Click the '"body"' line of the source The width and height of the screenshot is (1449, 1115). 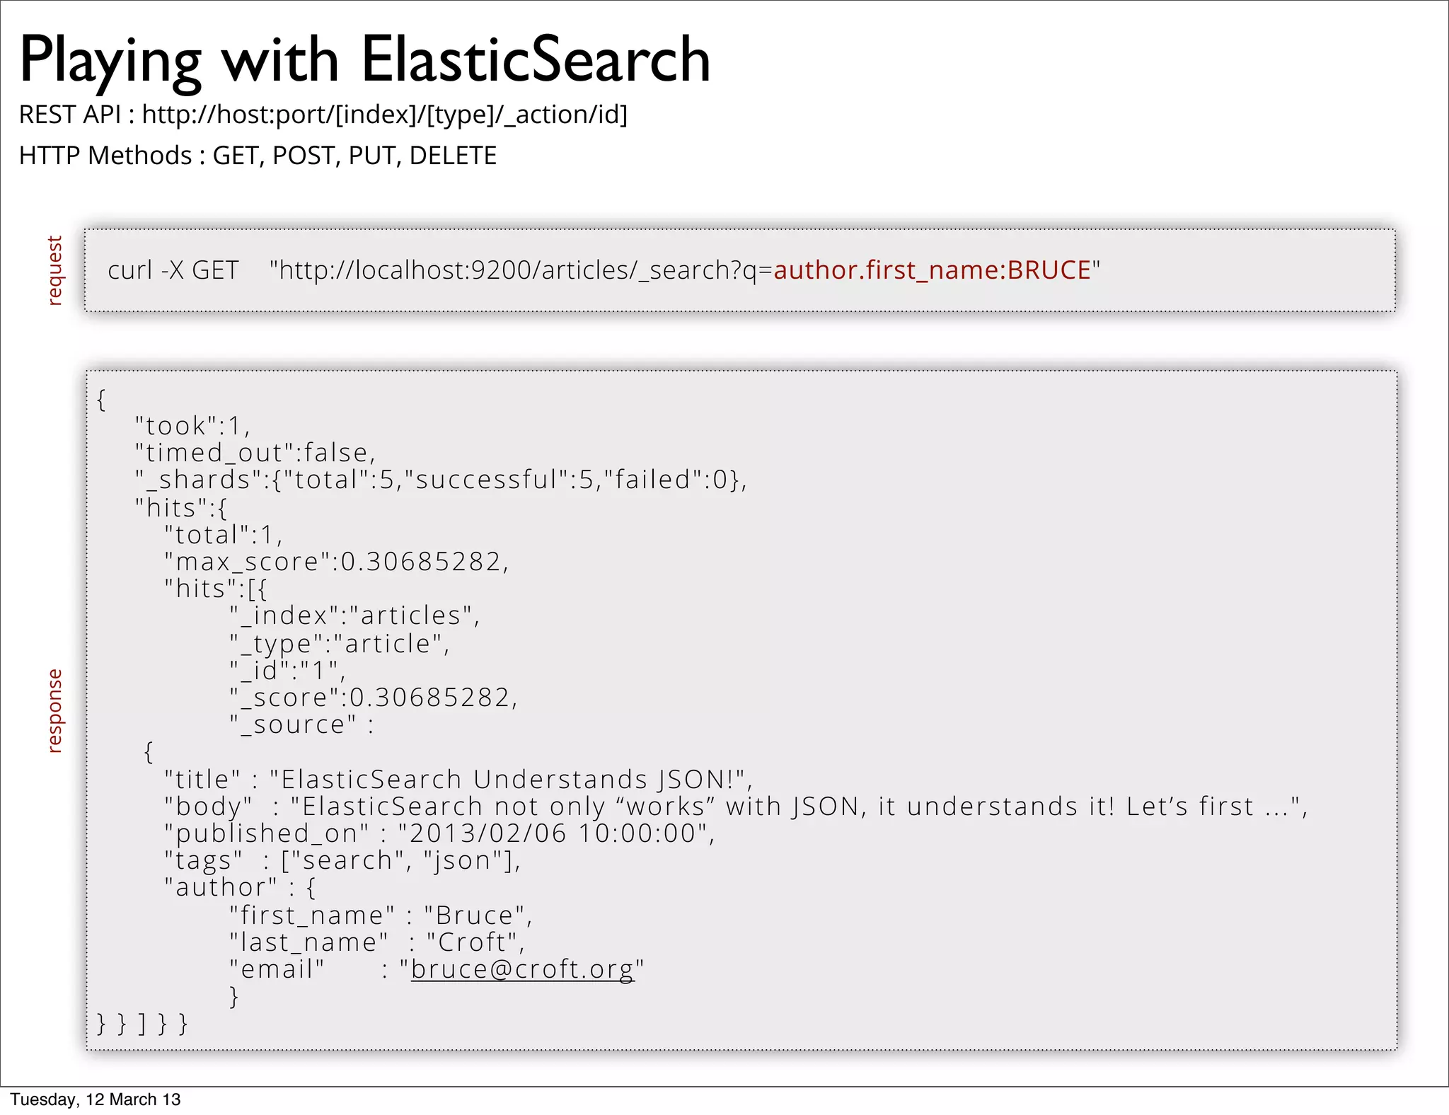[736, 807]
